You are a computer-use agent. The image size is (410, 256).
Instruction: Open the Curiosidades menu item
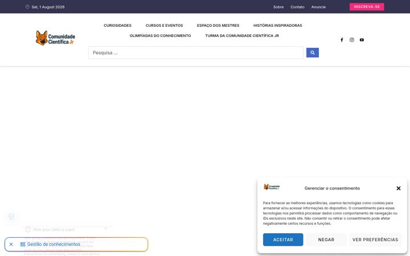pos(117,26)
